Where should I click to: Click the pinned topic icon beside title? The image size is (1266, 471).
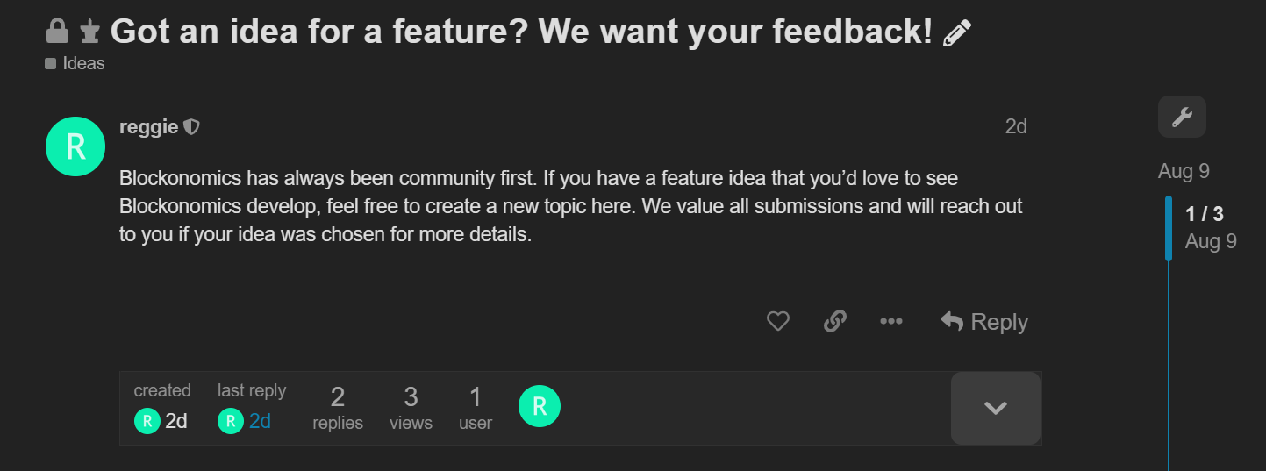(89, 33)
